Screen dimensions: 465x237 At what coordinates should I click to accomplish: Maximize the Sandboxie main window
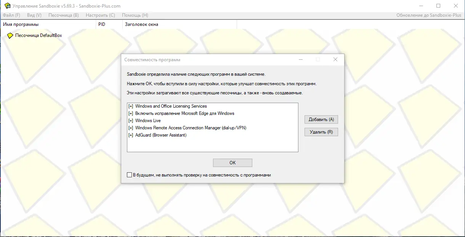click(x=438, y=6)
